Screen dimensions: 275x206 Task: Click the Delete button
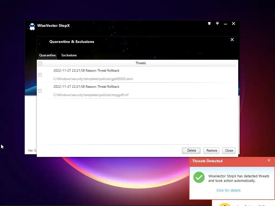tap(191, 150)
